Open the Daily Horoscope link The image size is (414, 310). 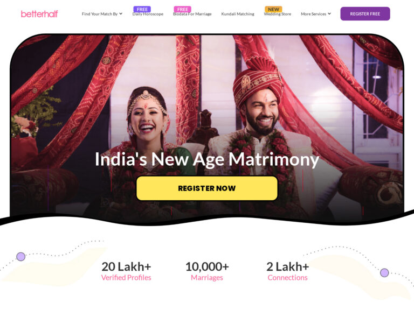click(x=148, y=14)
